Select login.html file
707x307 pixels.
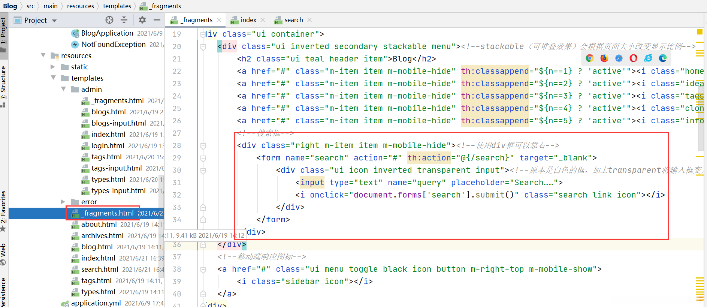coord(108,145)
